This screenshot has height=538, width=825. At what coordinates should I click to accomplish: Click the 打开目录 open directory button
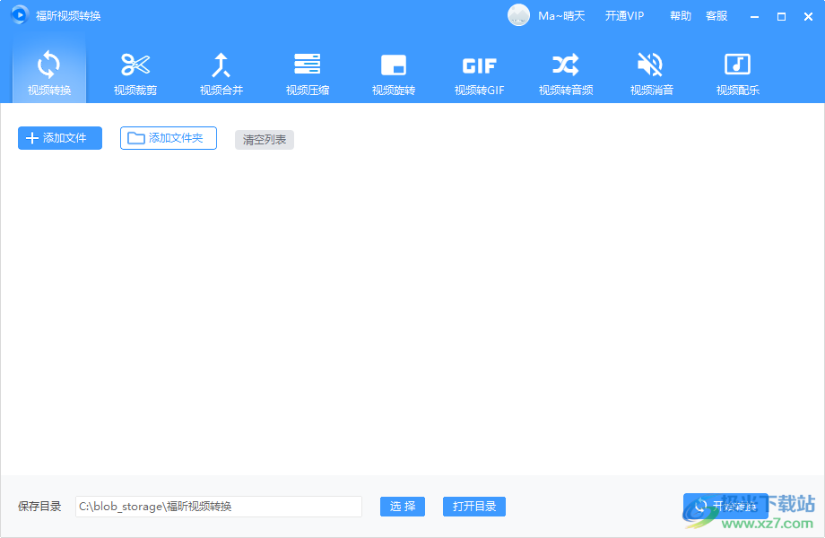pos(474,507)
